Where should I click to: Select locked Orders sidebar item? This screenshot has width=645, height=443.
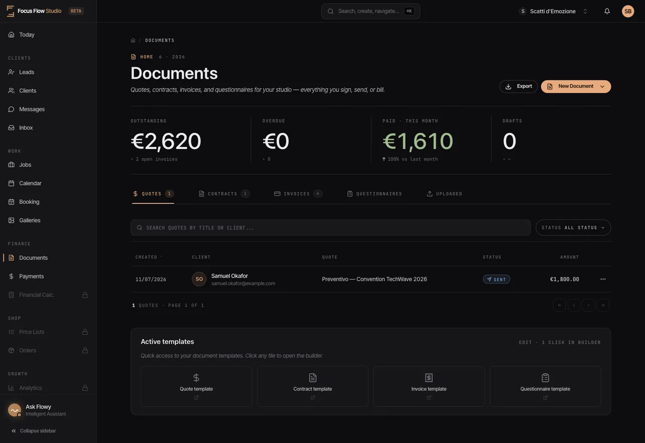(48, 350)
